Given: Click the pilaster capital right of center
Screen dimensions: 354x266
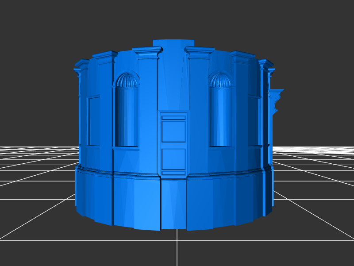Looking at the screenshot, I should pyautogui.click(x=200, y=53).
